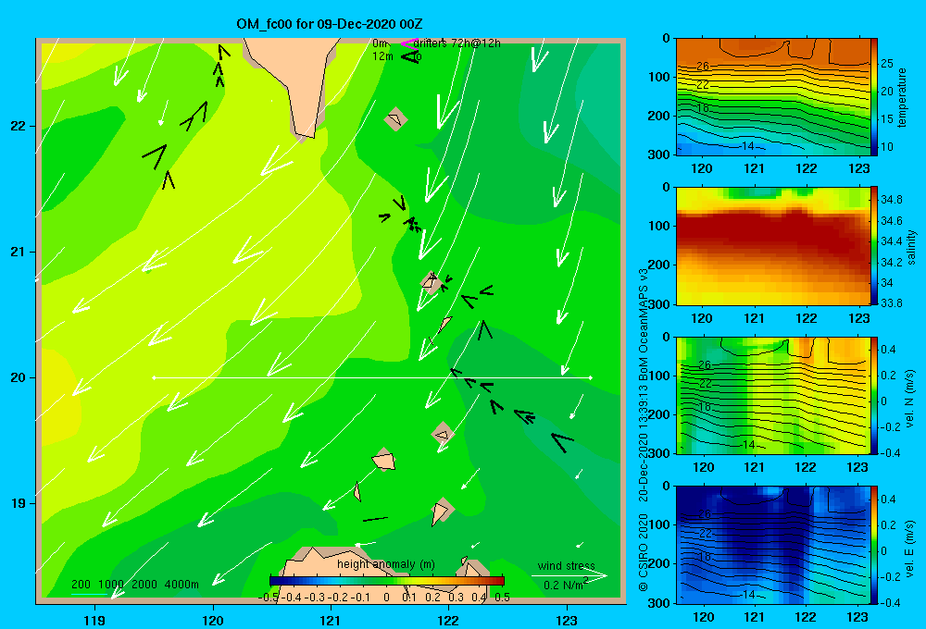Click the '34.8' tick on salinity scale
Image resolution: width=926 pixels, height=629 pixels.
click(891, 200)
